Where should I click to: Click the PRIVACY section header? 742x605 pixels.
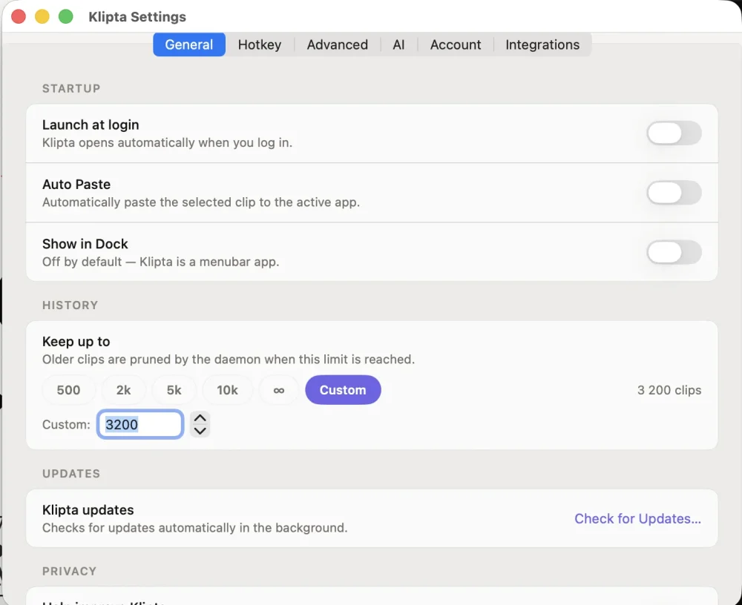point(69,571)
